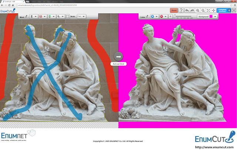Go back in the browser
This screenshot has width=237, height=150.
[x=2, y=5]
